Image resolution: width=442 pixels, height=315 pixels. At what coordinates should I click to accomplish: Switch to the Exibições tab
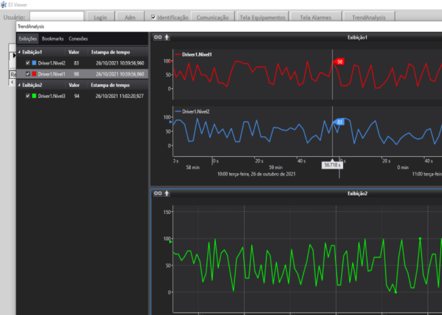[x=28, y=39]
